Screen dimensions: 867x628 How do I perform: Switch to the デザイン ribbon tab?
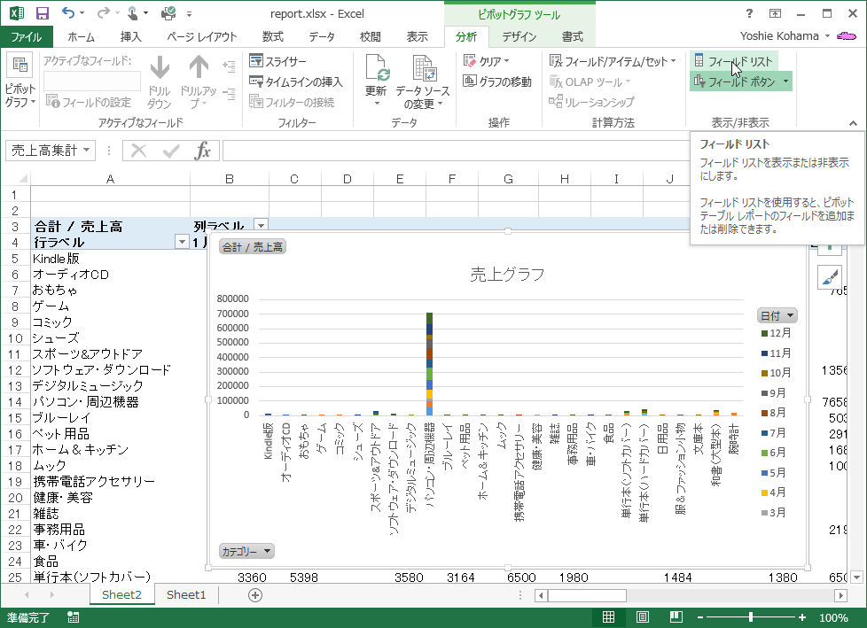(519, 36)
